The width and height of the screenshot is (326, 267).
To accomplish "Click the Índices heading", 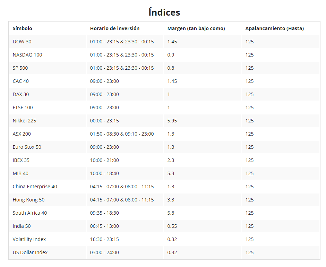I will click(x=164, y=12).
